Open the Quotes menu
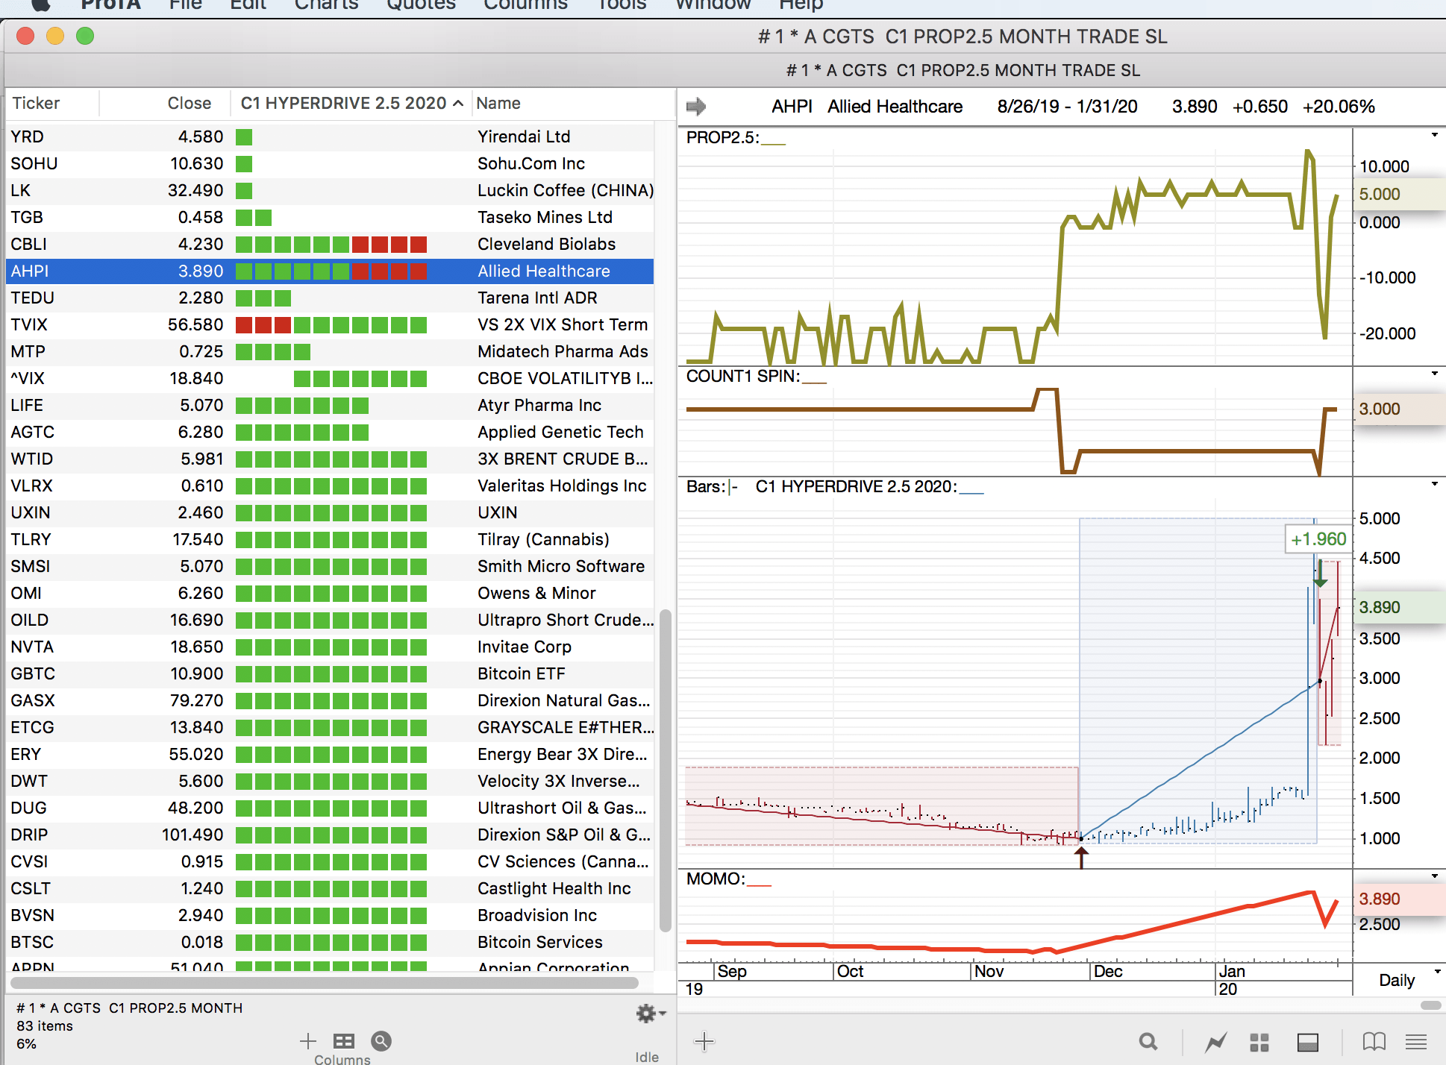The width and height of the screenshot is (1446, 1065). point(420,5)
